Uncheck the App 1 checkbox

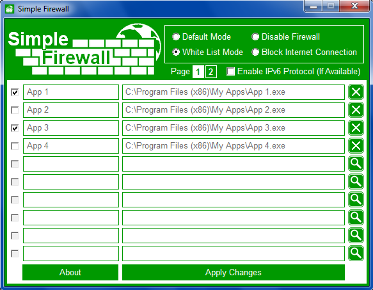15,92
